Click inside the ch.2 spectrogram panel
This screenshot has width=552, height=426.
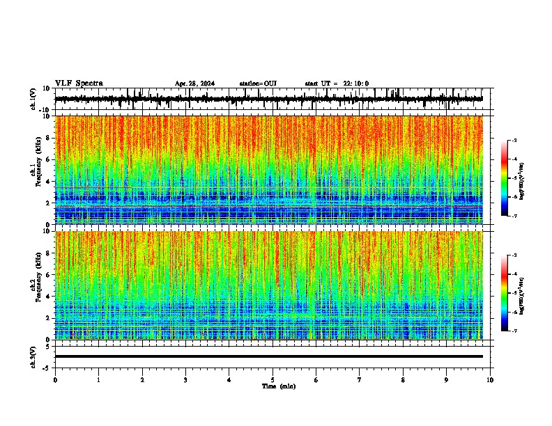pyautogui.click(x=269, y=285)
